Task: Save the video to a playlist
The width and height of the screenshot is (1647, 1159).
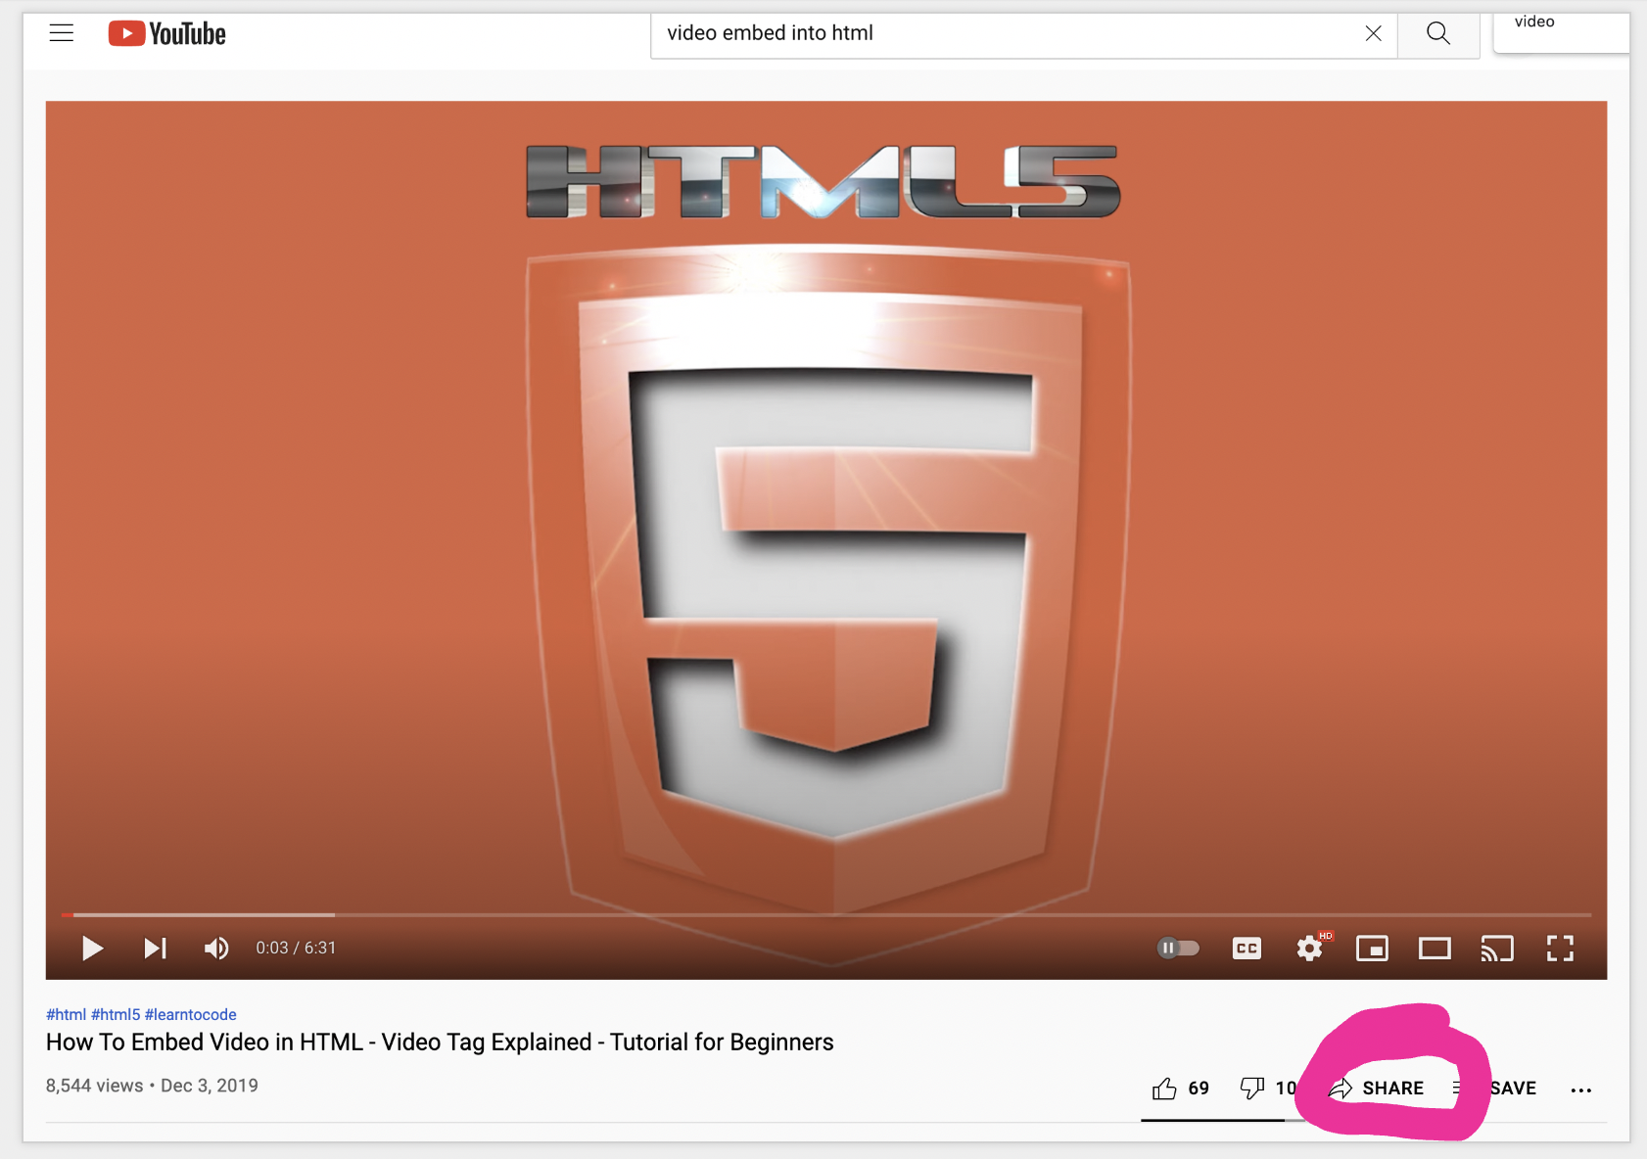Action: click(1495, 1088)
